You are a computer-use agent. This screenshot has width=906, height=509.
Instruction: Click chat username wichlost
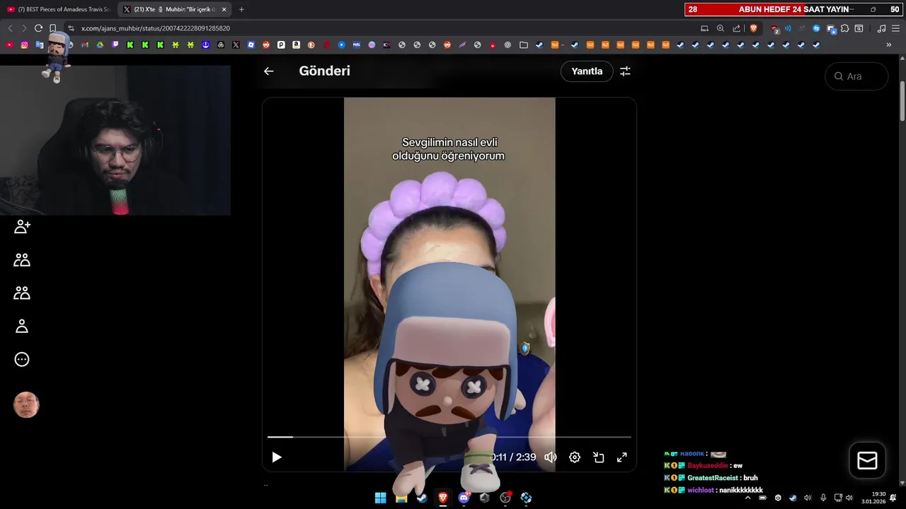701,490
